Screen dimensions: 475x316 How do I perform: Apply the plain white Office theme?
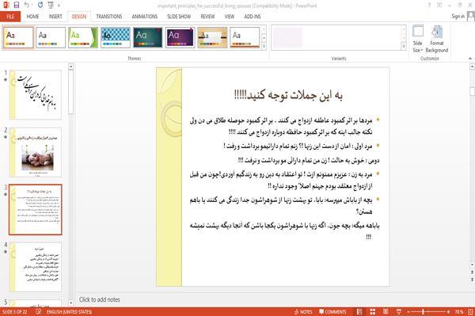click(51, 37)
